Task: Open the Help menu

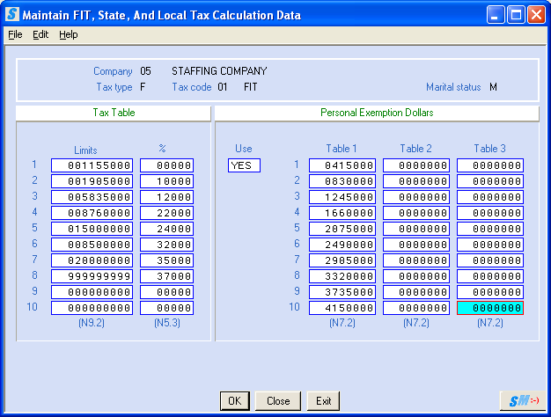Action: (69, 34)
